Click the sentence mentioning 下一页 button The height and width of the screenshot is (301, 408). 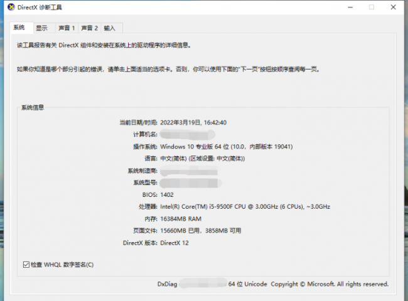pos(168,69)
